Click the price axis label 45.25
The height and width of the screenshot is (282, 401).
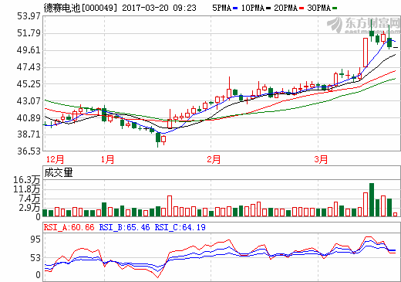tap(29, 83)
